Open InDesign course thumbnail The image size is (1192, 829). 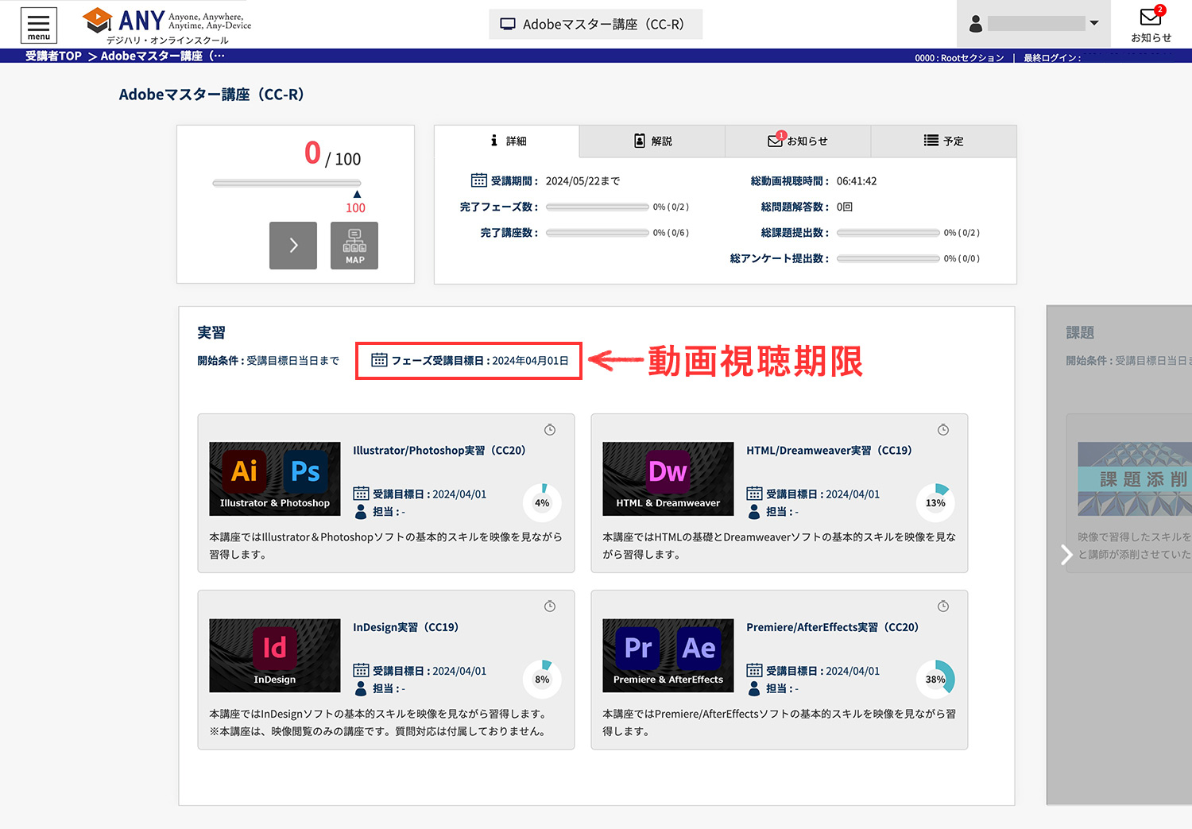275,656
